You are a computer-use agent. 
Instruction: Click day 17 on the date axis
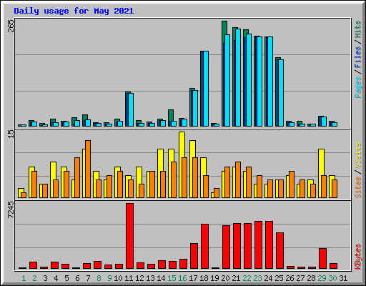click(193, 278)
